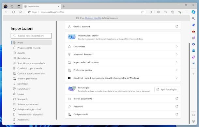Open Condividi, copia e incolla section
The height and width of the screenshot is (127, 199).
pyautogui.click(x=31, y=68)
